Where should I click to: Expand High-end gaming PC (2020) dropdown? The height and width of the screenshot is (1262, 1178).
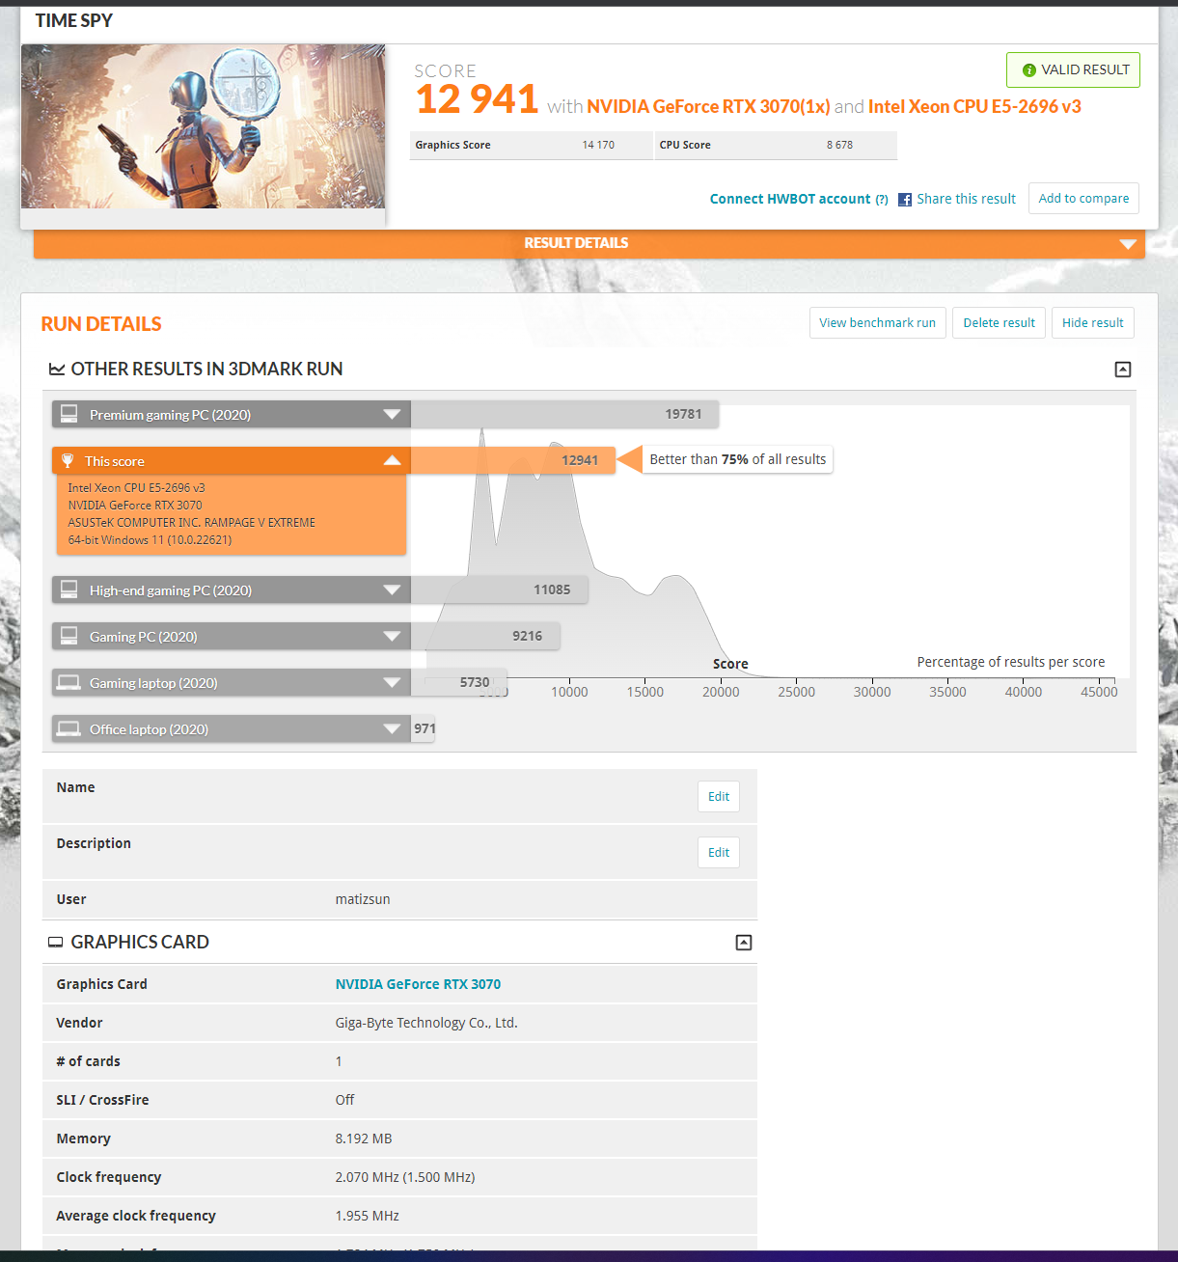392,590
